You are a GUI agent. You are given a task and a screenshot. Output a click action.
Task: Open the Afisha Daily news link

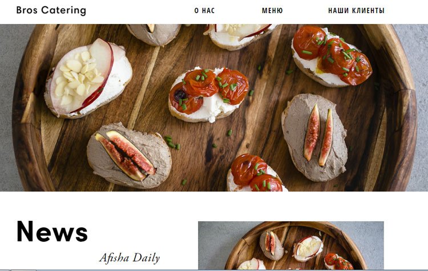coord(130,258)
